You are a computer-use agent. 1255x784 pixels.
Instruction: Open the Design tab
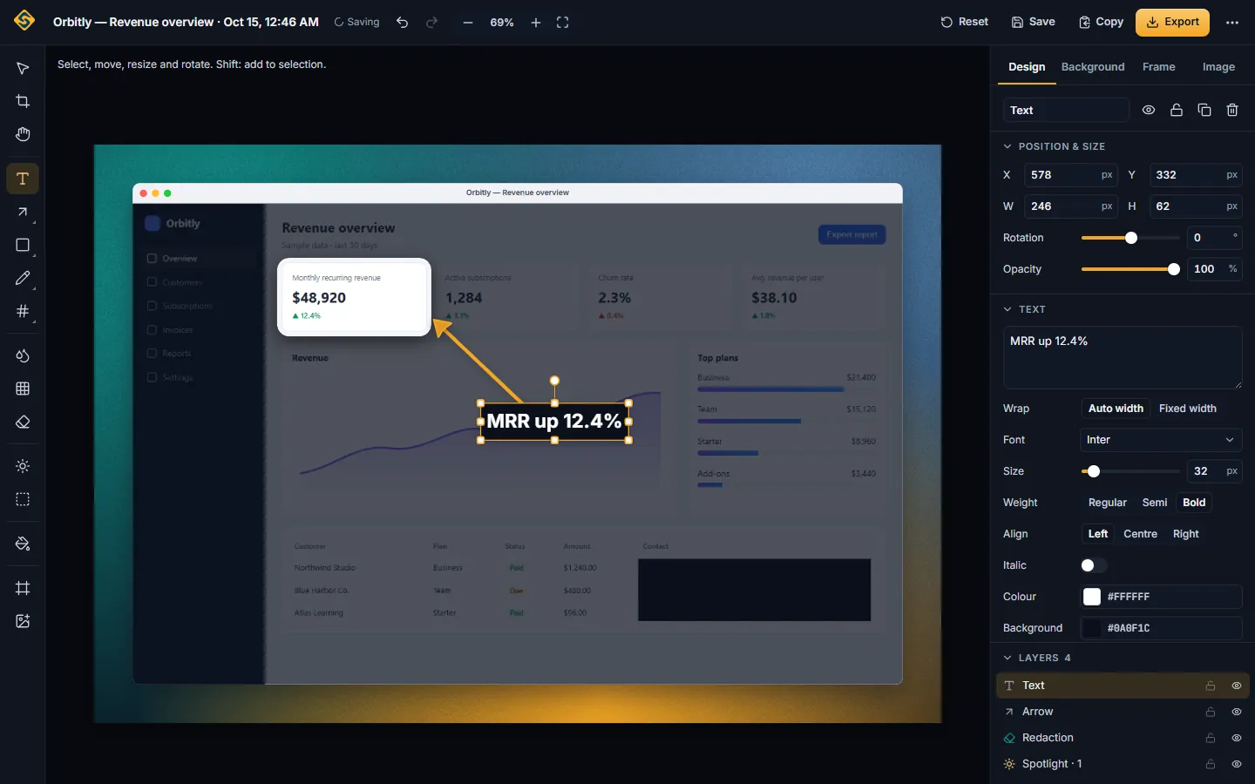[x=1027, y=67]
